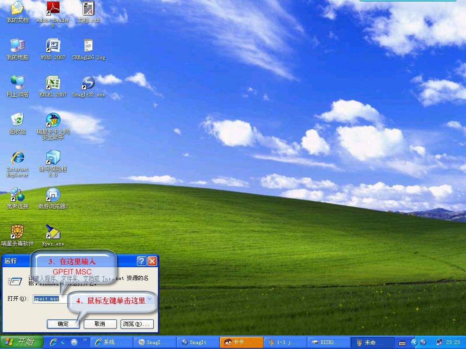Click the 确定 button in Run dialog

pos(63,324)
